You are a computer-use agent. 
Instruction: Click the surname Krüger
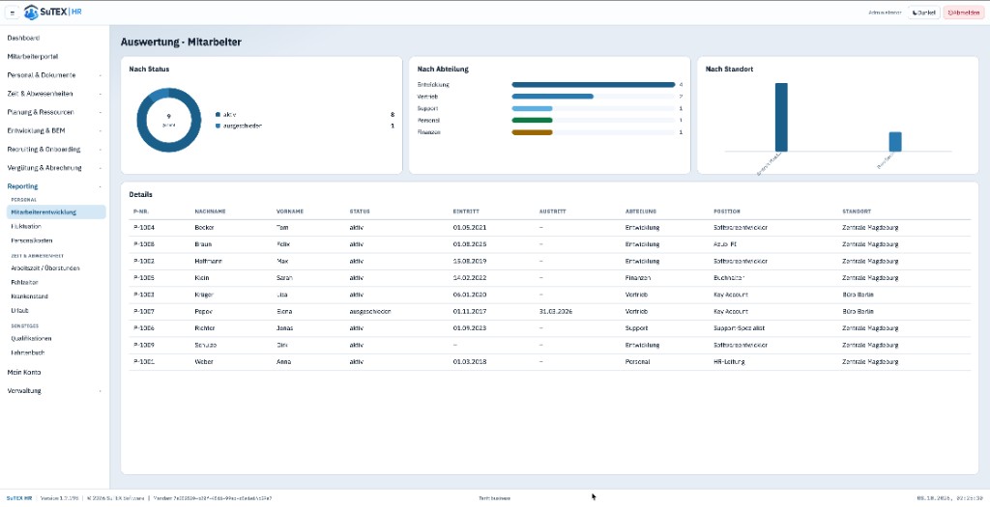point(204,295)
